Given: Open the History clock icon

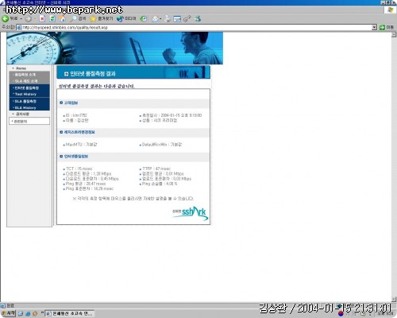Looking at the screenshot, I should coord(144,19).
